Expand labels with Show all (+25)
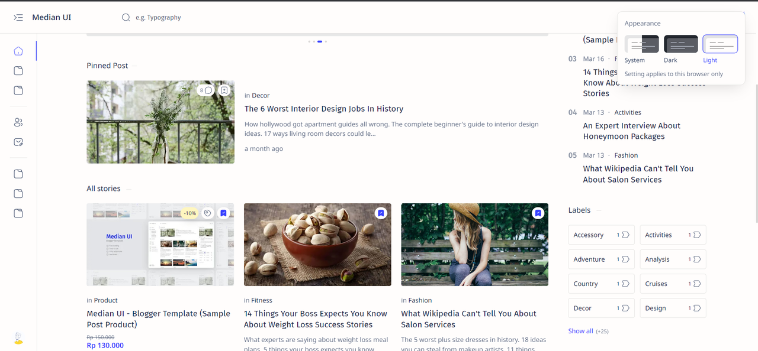Viewport: 758px width, 351px height. (588, 331)
